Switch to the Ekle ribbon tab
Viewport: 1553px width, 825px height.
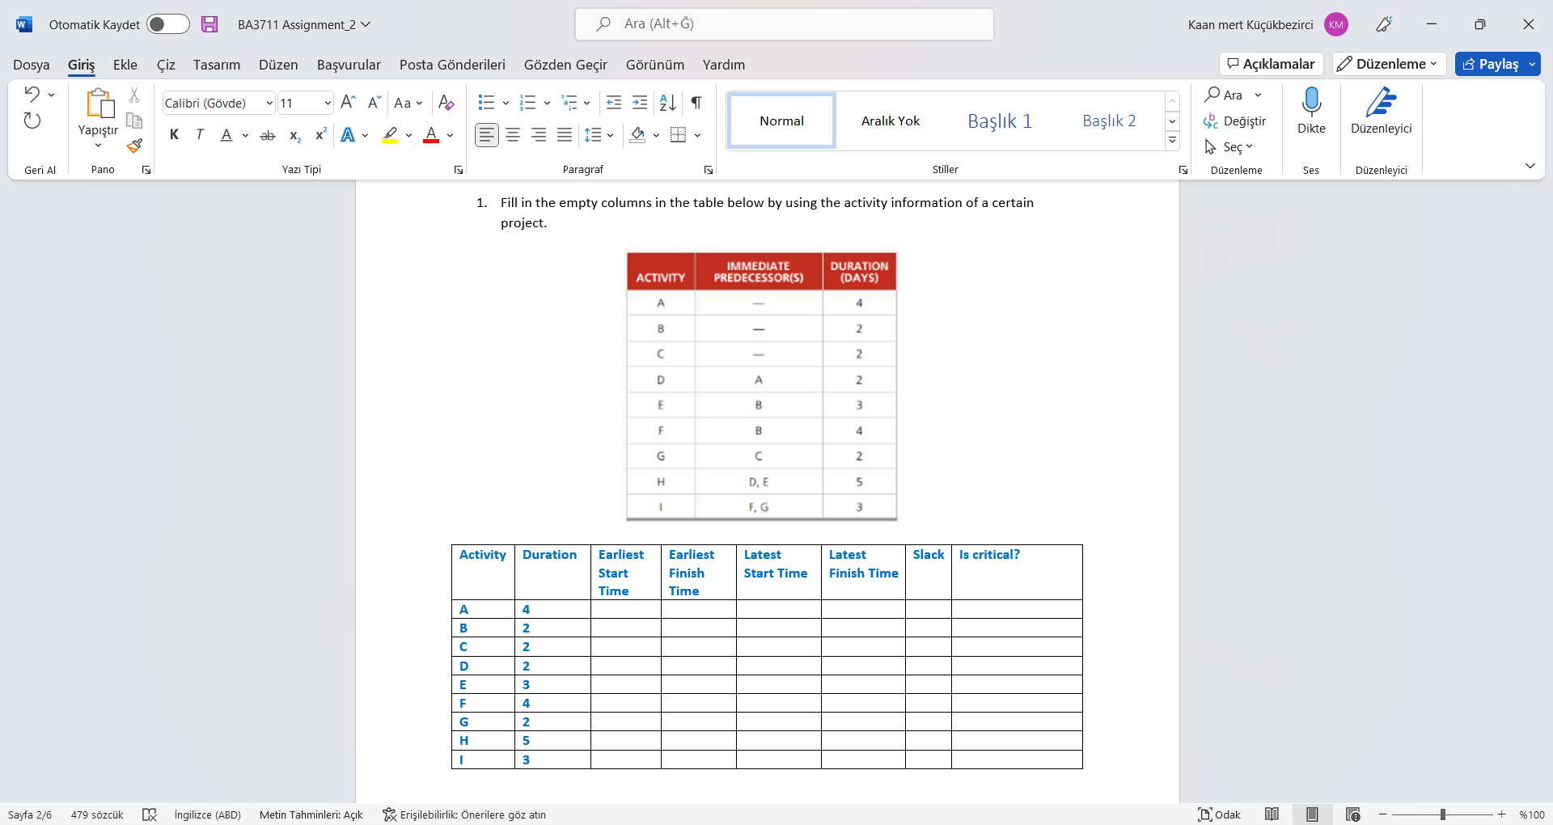coord(125,65)
